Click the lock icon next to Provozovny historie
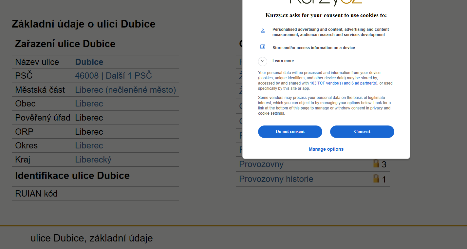Image resolution: width=467 pixels, height=249 pixels. pyautogui.click(x=376, y=178)
